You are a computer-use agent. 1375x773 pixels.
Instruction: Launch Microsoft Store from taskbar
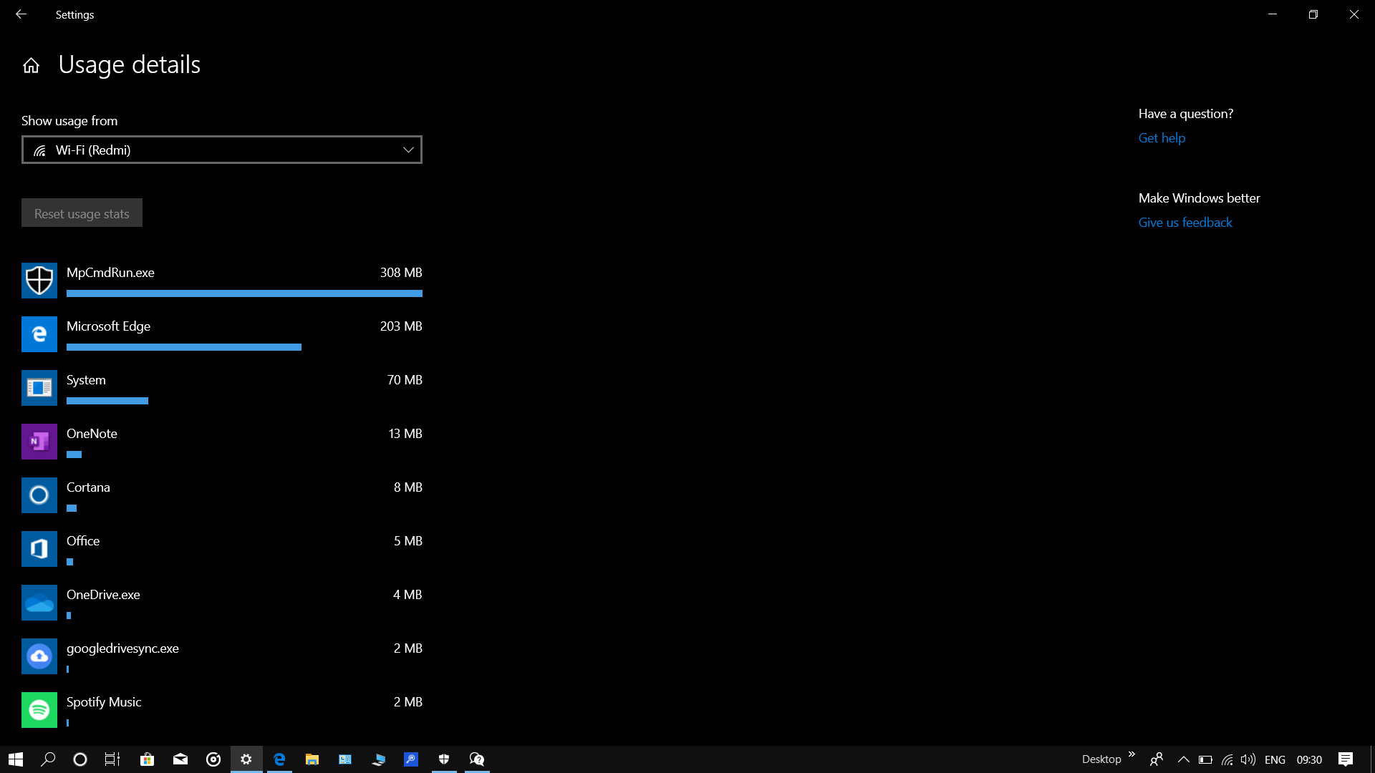pos(147,759)
